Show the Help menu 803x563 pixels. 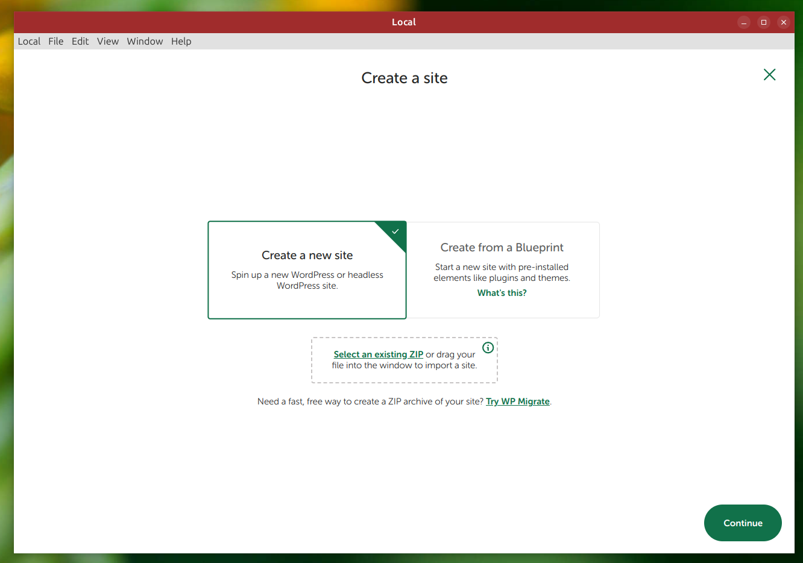pos(181,42)
